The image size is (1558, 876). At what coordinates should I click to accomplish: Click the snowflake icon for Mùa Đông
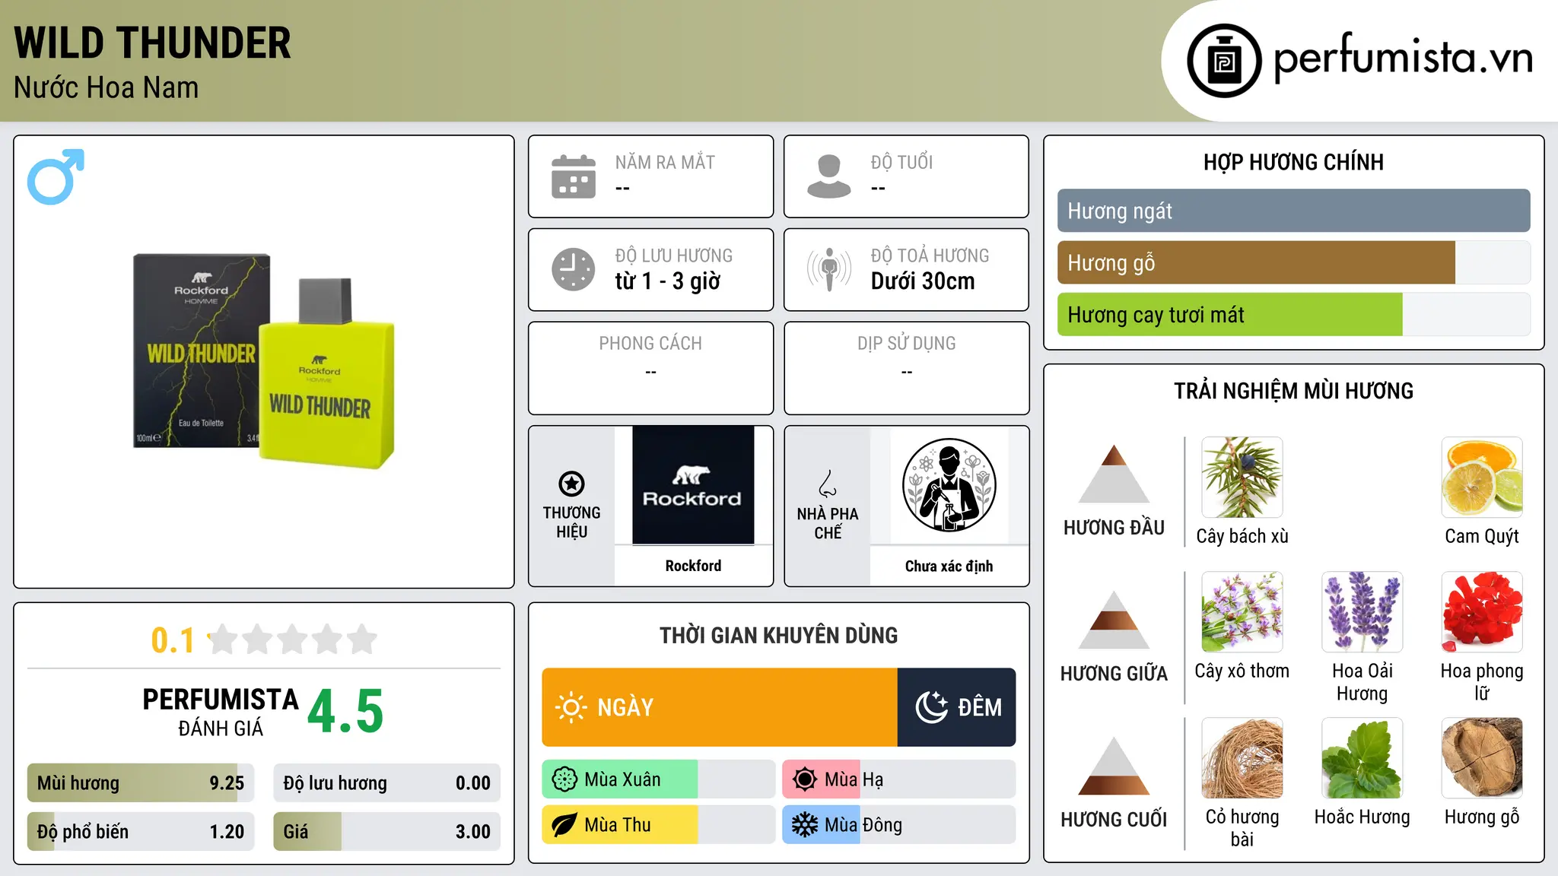click(805, 825)
